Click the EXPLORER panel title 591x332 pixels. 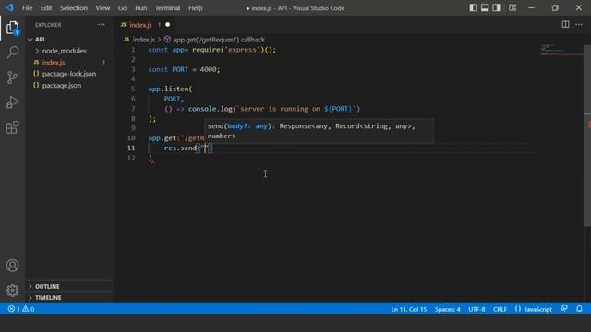tap(48, 25)
